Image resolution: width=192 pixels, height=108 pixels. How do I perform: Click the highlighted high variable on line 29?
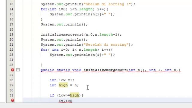point(63,85)
